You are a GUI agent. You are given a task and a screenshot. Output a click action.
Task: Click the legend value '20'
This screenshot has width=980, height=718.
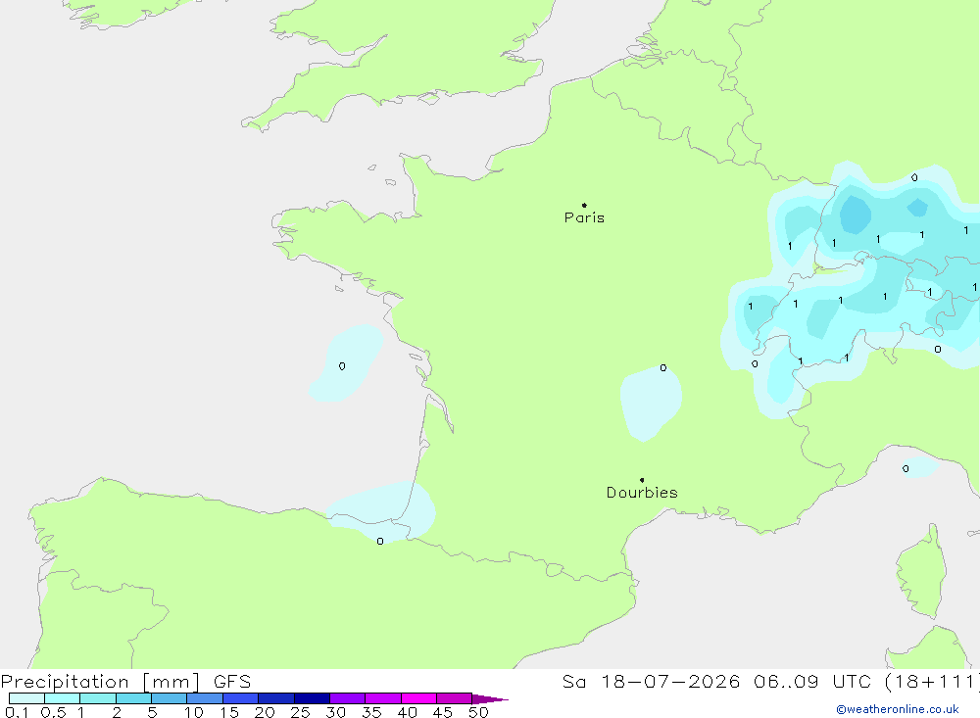click(x=265, y=712)
